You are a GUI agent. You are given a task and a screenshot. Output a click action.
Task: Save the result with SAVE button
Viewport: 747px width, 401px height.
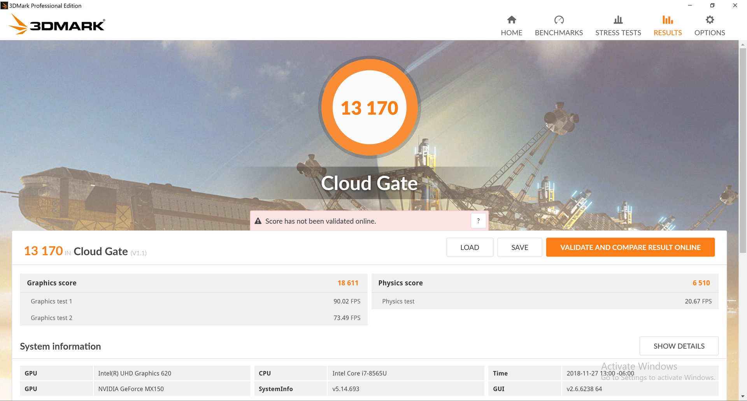(519, 247)
